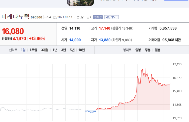Switch chart to 1년 range
Viewport: 189px width, 122px height.
[55, 50]
